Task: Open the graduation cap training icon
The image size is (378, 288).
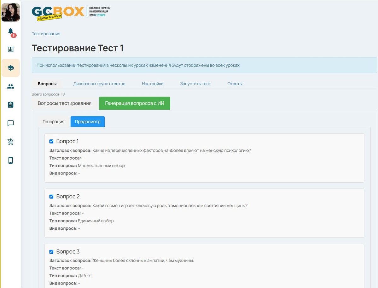Action: (x=10, y=68)
